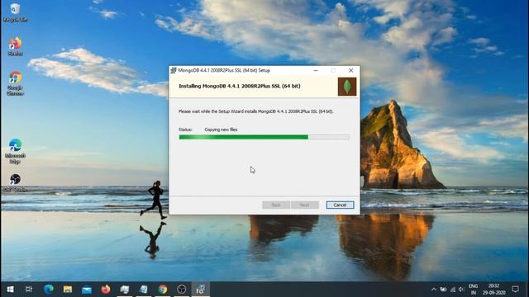Select the OBS Studio desktop shortcut
Screen dimensions: 529x297
point(15,183)
